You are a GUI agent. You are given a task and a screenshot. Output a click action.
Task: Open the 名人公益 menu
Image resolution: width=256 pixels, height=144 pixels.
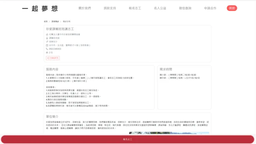click(x=160, y=8)
